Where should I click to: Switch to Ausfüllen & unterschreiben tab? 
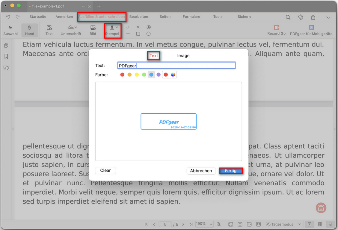click(102, 16)
